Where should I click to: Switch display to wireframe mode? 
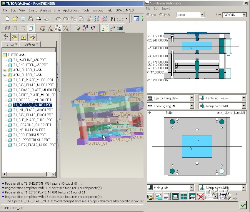coord(7,28)
